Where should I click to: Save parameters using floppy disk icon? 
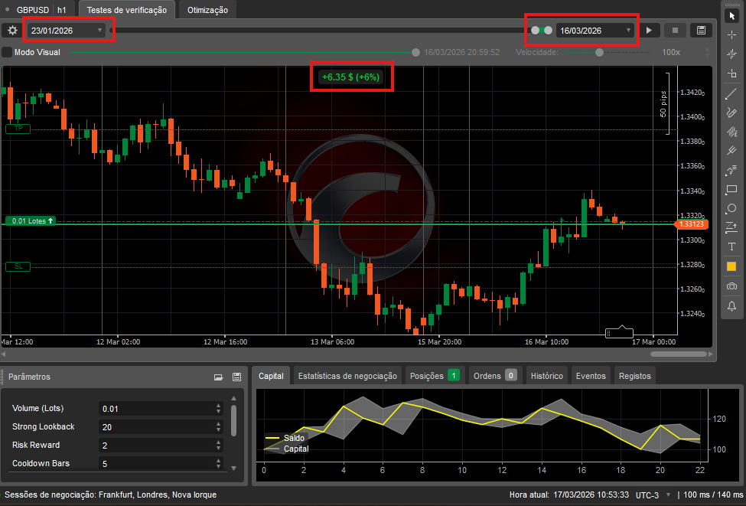coord(236,377)
